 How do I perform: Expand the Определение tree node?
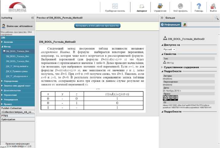pyautogui.click(x=2, y=81)
